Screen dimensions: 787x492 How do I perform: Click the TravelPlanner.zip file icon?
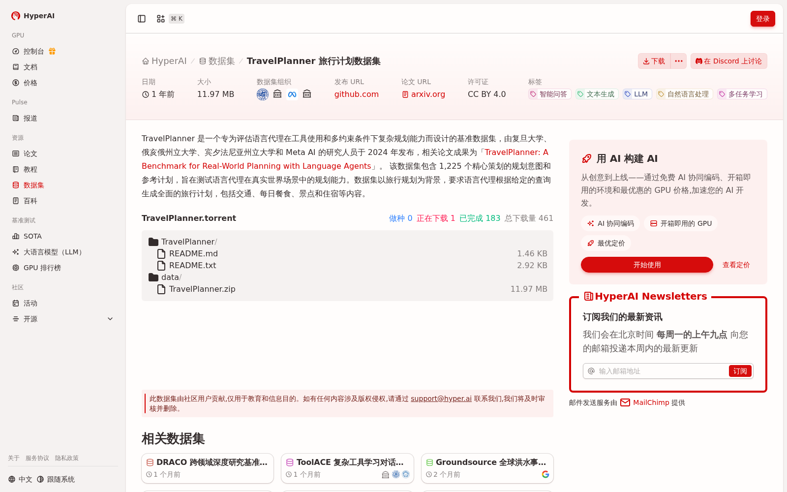pos(161,289)
